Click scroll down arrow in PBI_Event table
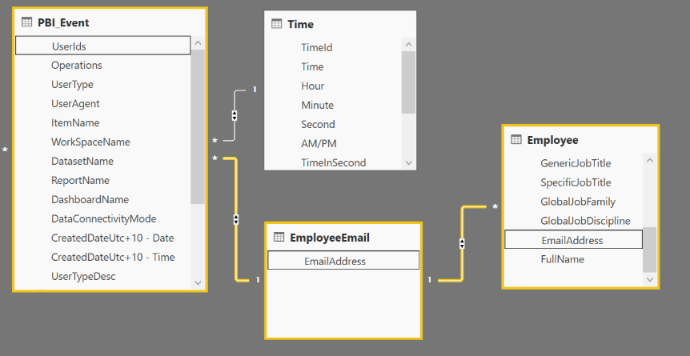The width and height of the screenshot is (690, 356). pos(198,282)
